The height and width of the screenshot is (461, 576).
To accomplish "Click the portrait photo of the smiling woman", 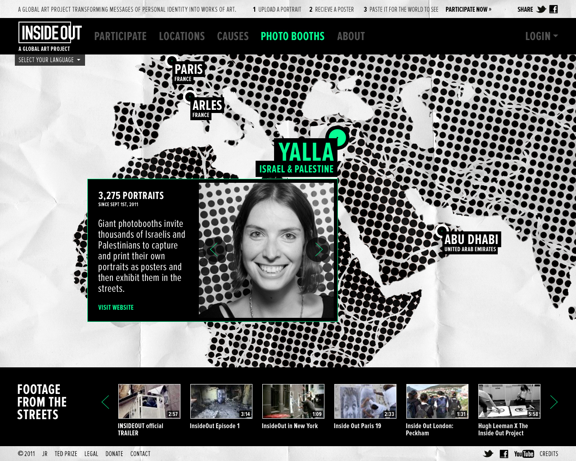I will (267, 250).
